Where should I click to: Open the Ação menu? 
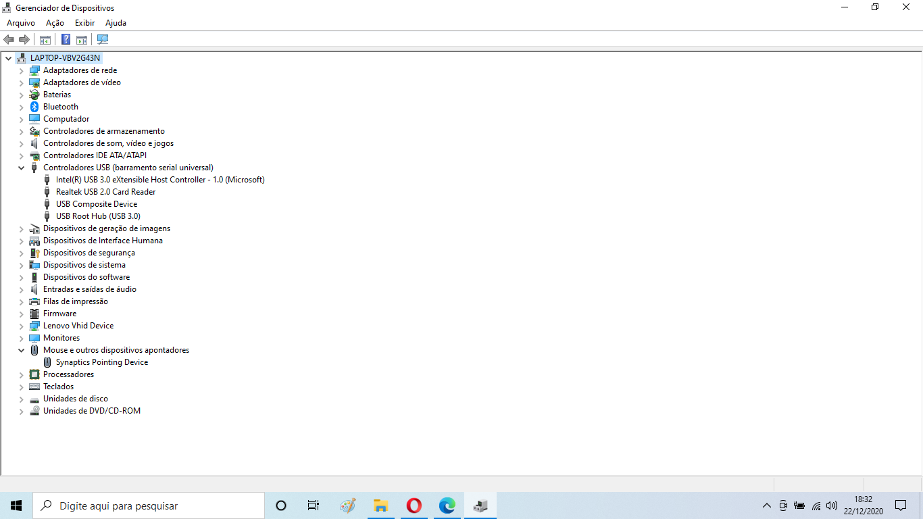pyautogui.click(x=55, y=23)
